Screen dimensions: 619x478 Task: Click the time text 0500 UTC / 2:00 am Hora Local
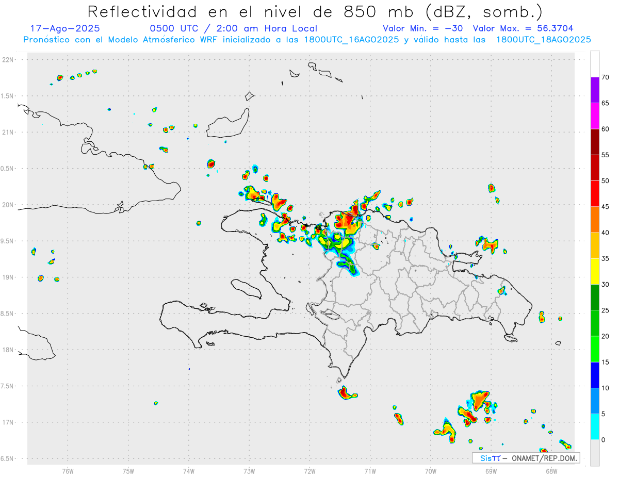coord(234,28)
